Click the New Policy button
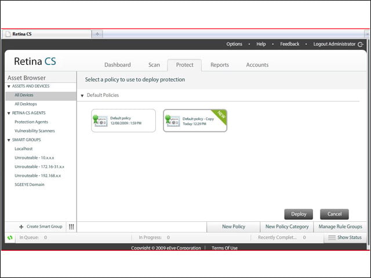 click(233, 226)
